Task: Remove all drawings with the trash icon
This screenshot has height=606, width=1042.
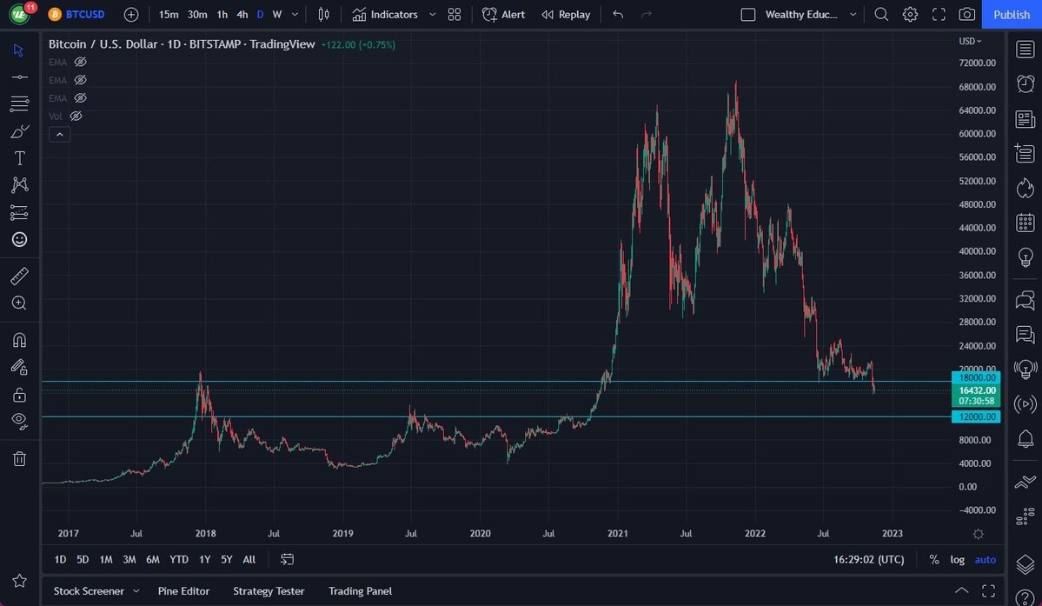Action: click(19, 458)
